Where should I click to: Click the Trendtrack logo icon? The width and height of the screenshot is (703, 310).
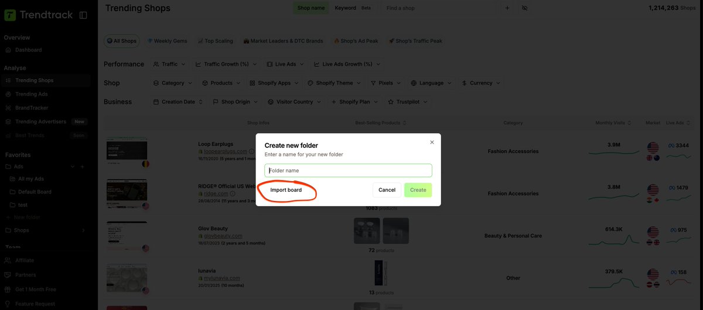point(10,15)
